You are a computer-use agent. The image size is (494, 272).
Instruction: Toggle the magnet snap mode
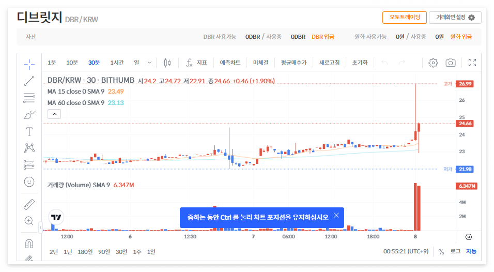(x=29, y=244)
